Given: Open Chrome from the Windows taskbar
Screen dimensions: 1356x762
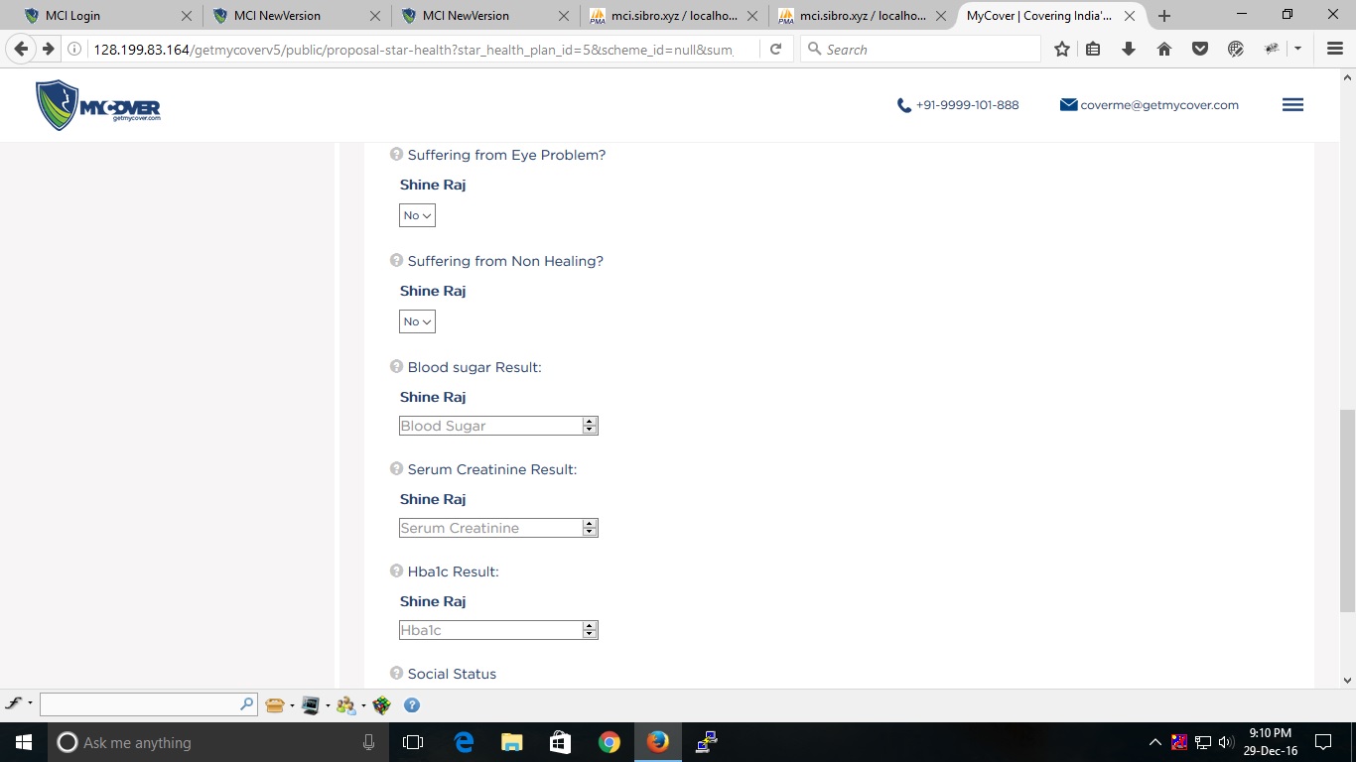Looking at the screenshot, I should tap(610, 742).
